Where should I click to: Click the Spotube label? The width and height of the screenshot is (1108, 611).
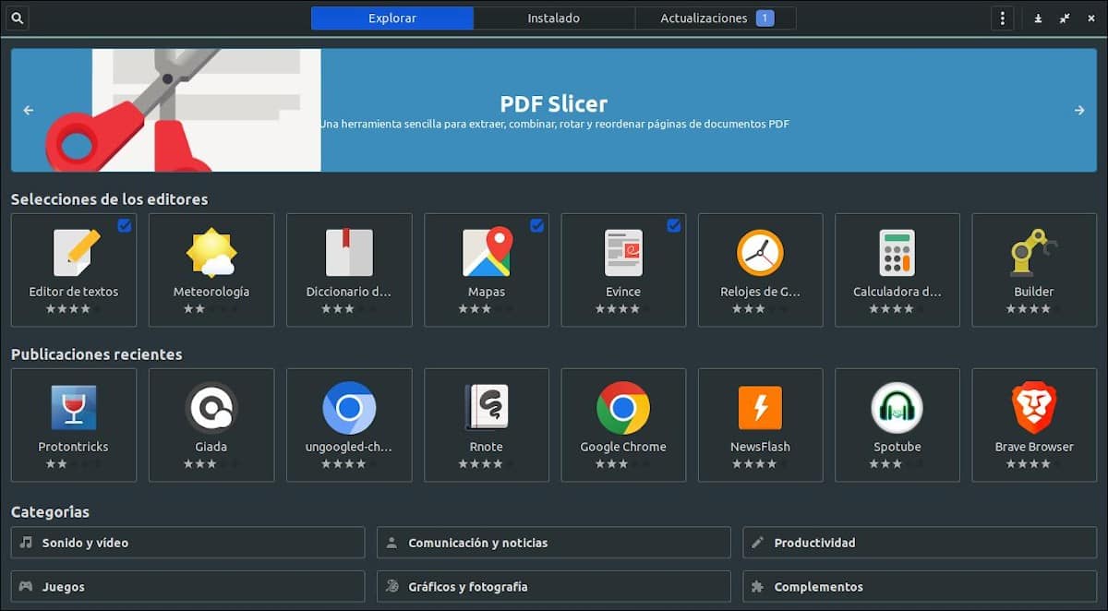tap(897, 447)
